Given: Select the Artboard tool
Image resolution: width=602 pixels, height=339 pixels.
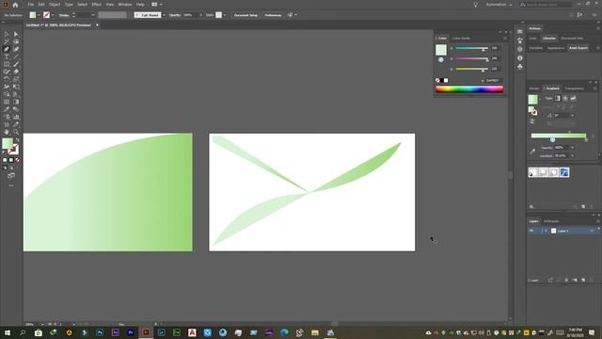Looking at the screenshot, I should click(x=7, y=124).
